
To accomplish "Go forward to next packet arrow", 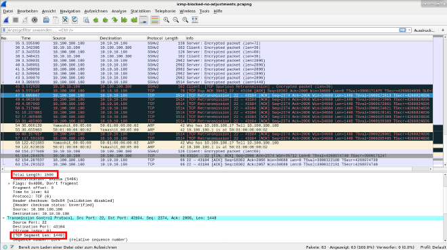I will pos(105,20).
